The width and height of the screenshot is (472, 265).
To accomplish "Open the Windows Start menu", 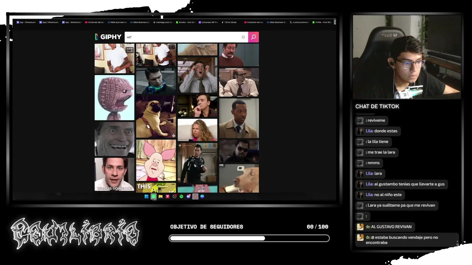I will (x=146, y=197).
